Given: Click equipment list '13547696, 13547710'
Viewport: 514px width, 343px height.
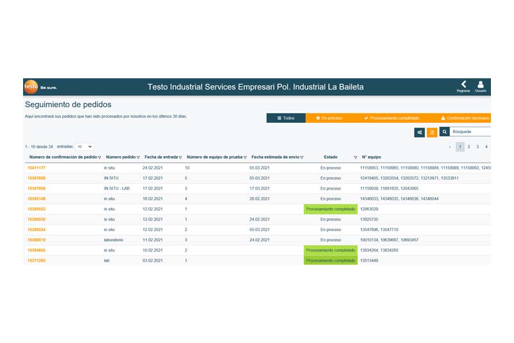Looking at the screenshot, I should tap(379, 230).
